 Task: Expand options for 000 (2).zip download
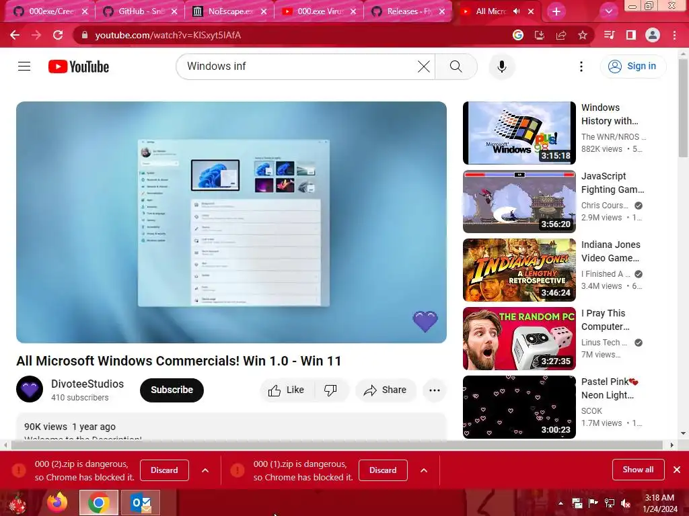[205, 470]
